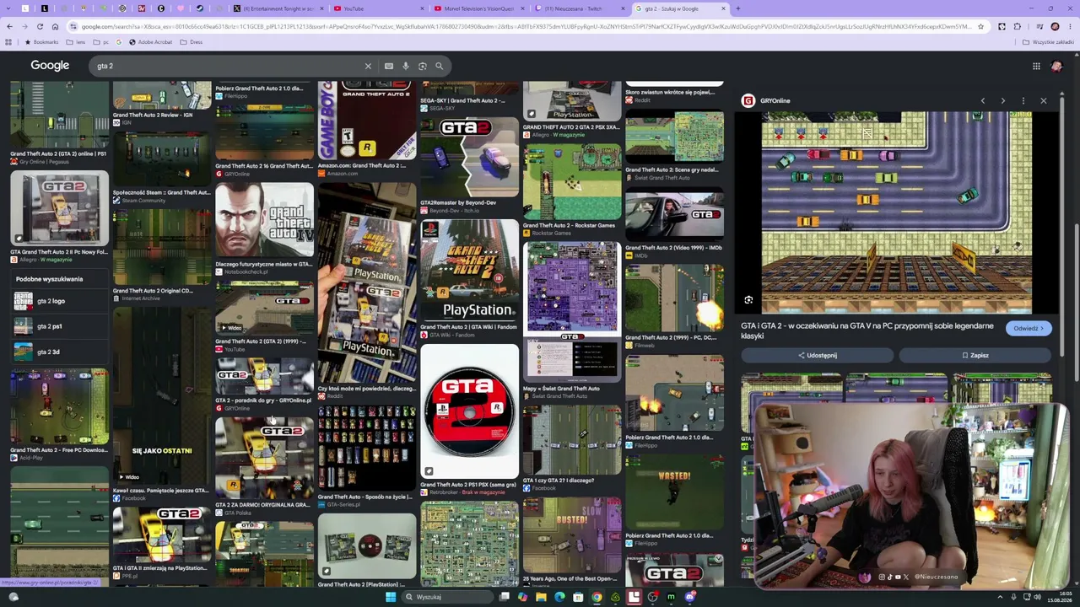1080x607 pixels.
Task: Open Task View on the taskbar
Action: (505, 597)
